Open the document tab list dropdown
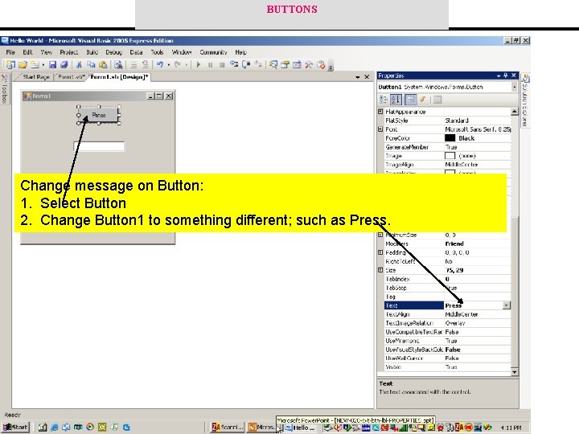Viewport: 579px width, 434px height. [x=357, y=77]
